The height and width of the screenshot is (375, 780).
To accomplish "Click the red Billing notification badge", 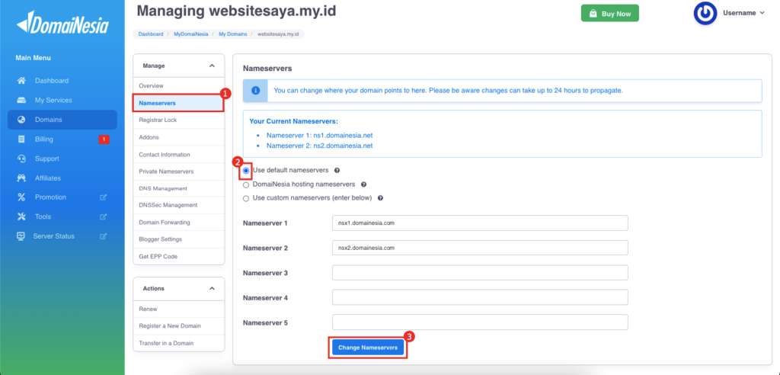I will pos(104,139).
